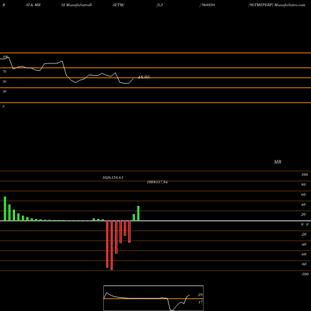Click the first tall green MR bar
The height and width of the screenshot is (311, 311).
(x=5, y=209)
